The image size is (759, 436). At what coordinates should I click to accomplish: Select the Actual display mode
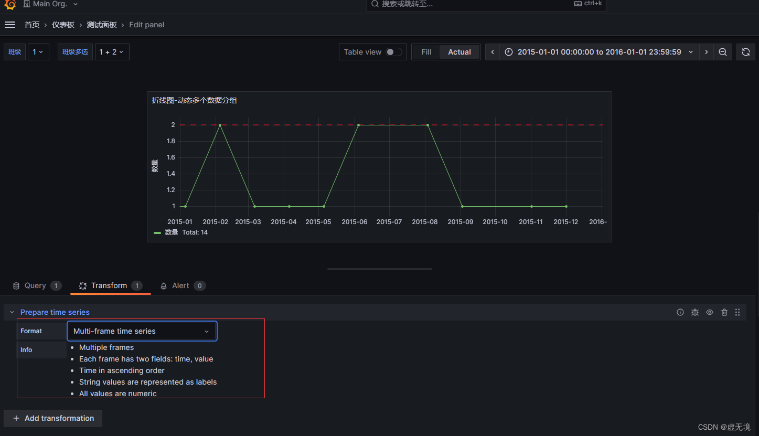click(459, 52)
